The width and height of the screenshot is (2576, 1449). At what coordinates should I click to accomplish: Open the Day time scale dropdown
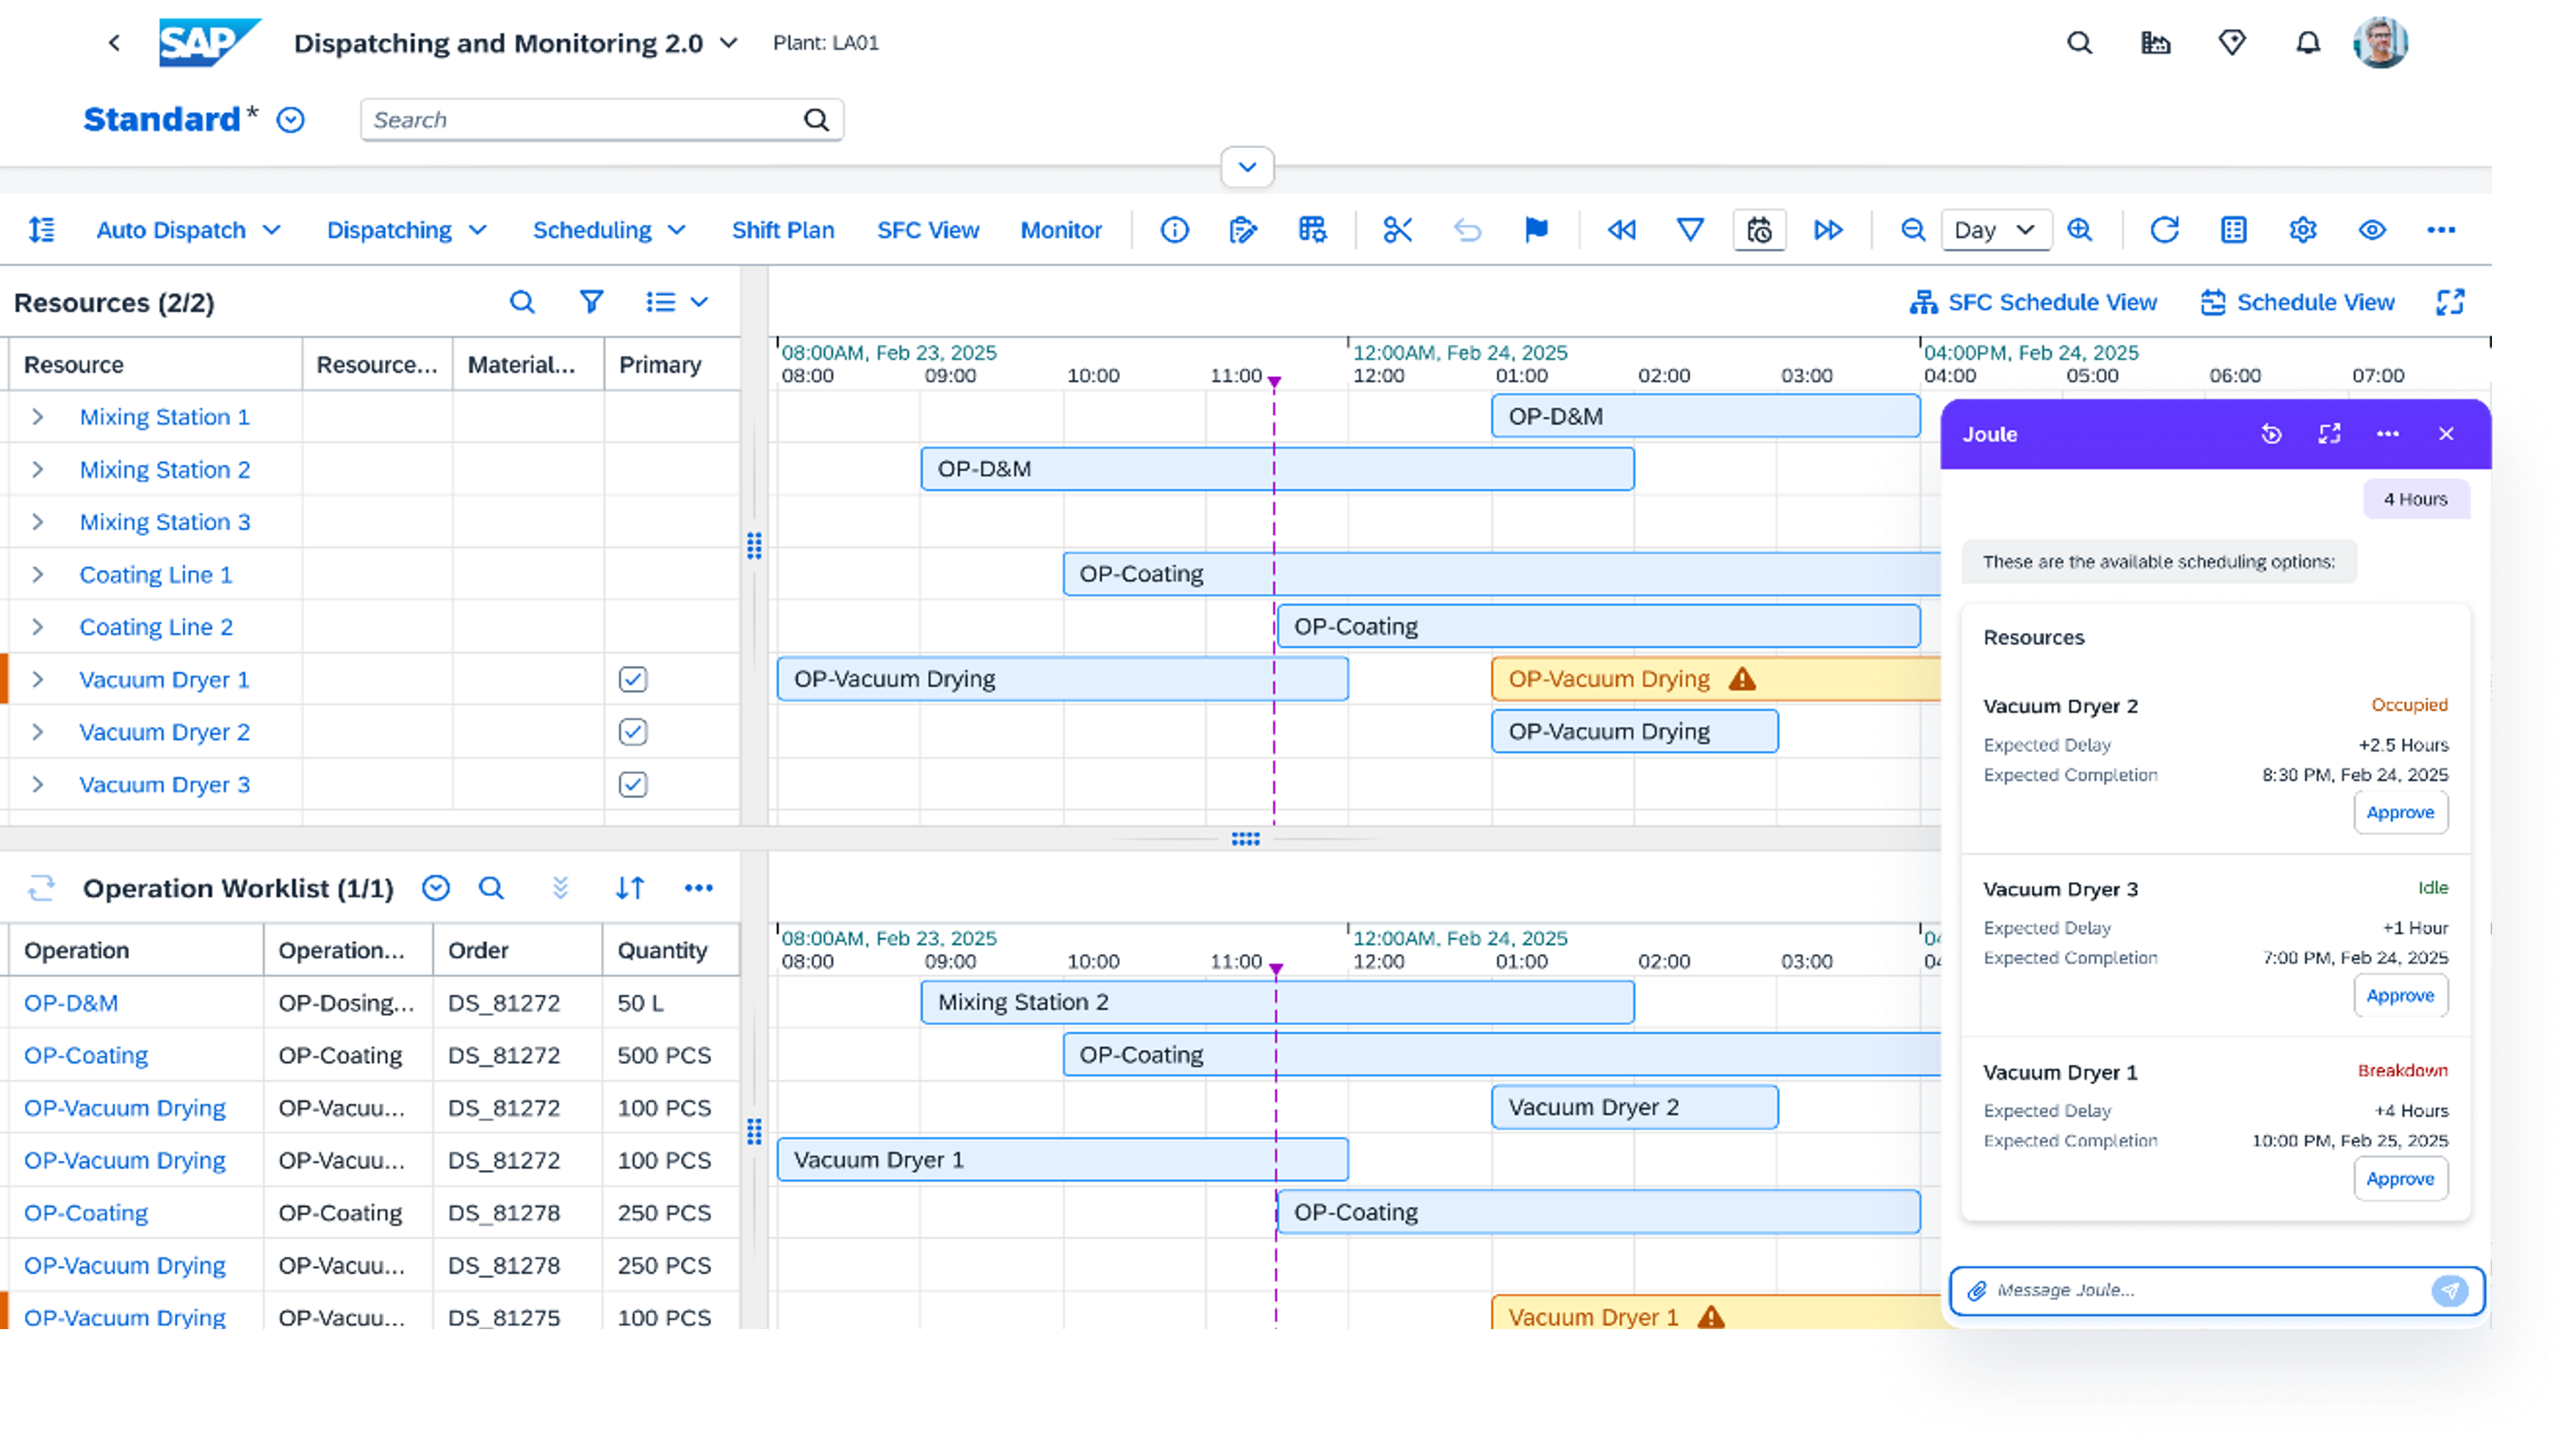tap(1995, 230)
